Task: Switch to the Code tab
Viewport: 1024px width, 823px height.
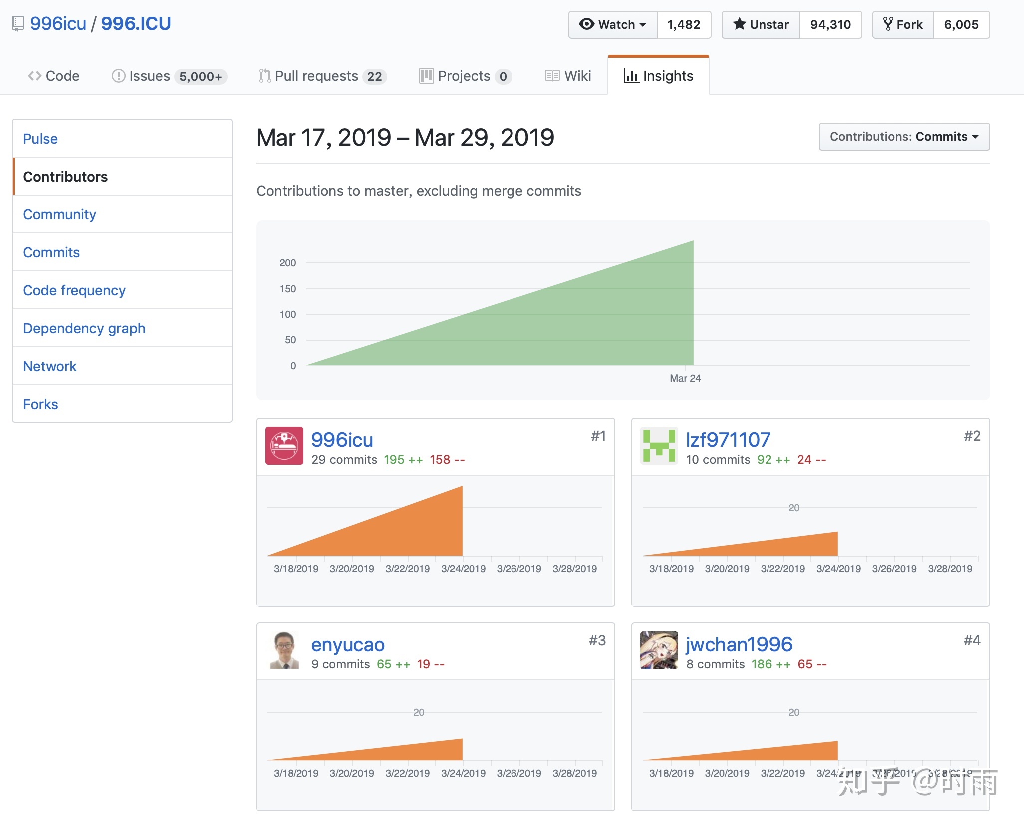Action: (x=54, y=76)
